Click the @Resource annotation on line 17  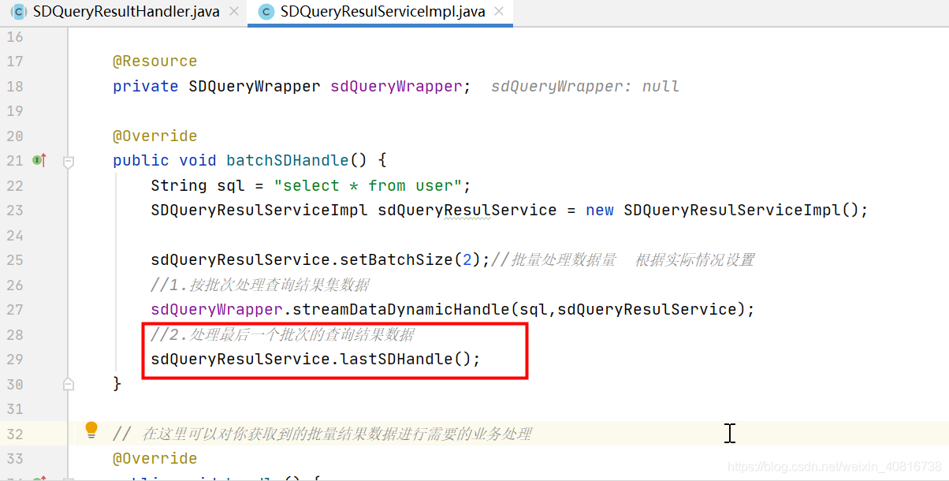pyautogui.click(x=154, y=61)
